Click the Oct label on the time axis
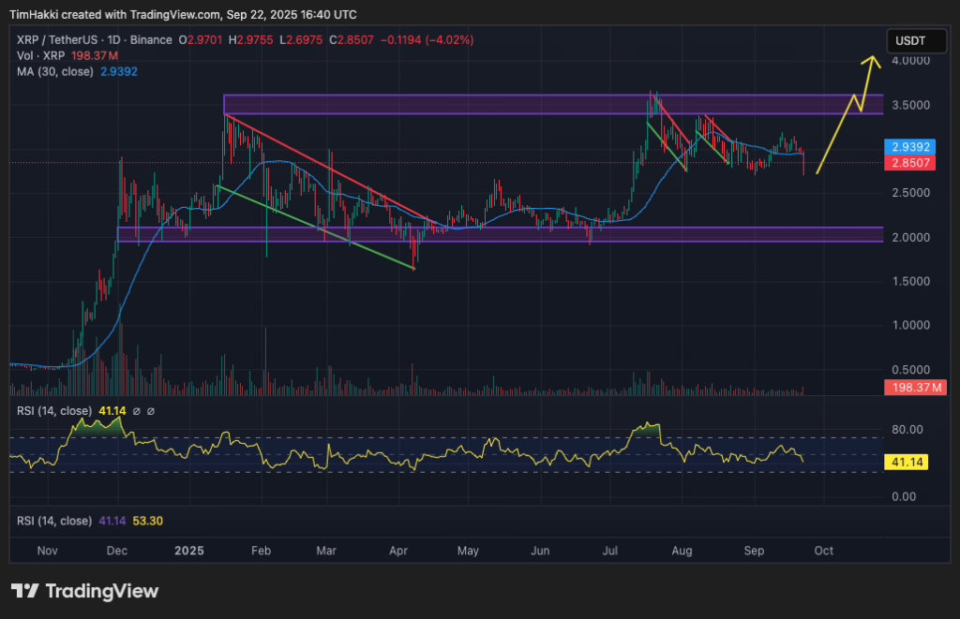The width and height of the screenshot is (960, 619). click(x=823, y=551)
